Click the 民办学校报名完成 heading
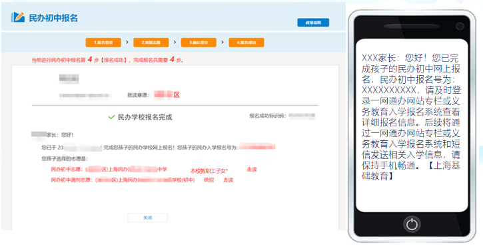The height and width of the screenshot is (250, 483). pos(145,117)
